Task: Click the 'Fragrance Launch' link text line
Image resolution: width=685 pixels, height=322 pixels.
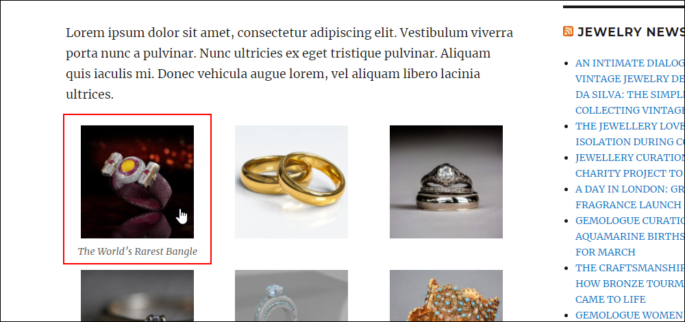Action: click(628, 204)
